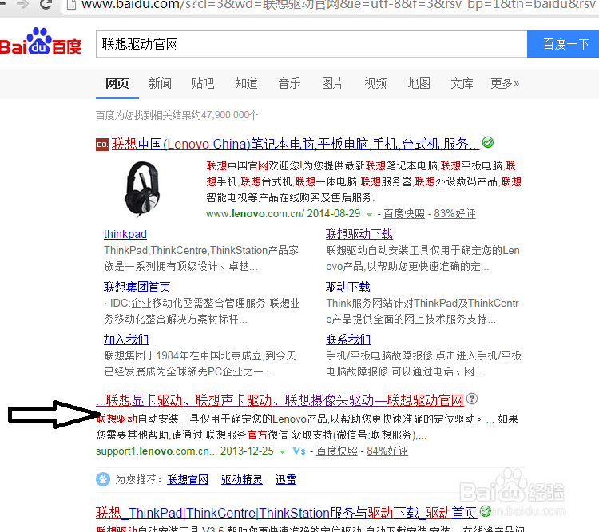
Task: Open the 贴吧 tab
Action: (203, 83)
